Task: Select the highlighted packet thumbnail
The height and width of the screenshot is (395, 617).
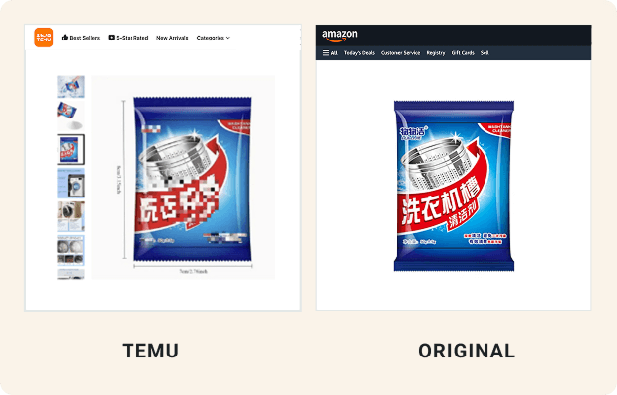Action: [x=71, y=149]
